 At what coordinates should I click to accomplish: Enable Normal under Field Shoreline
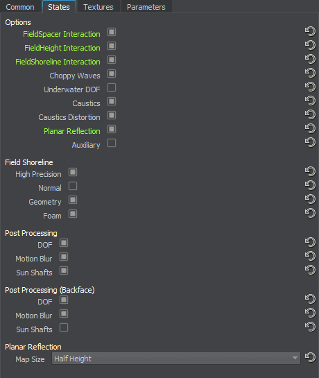[73, 186]
